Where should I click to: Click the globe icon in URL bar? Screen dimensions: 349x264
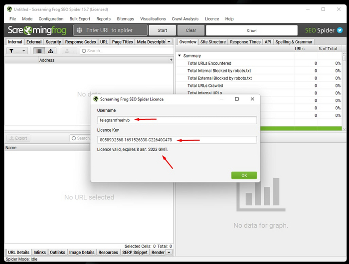coord(79,30)
